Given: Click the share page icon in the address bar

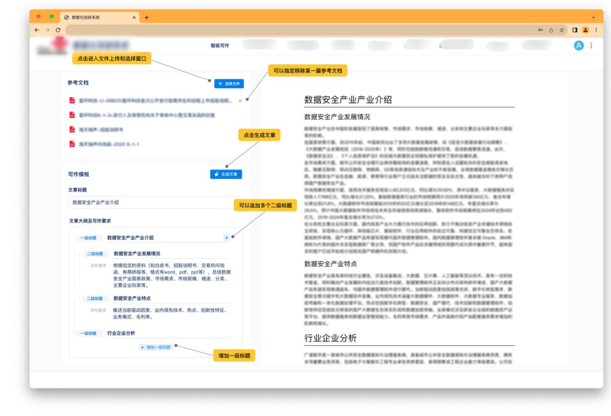Looking at the screenshot, I should pos(551,30).
